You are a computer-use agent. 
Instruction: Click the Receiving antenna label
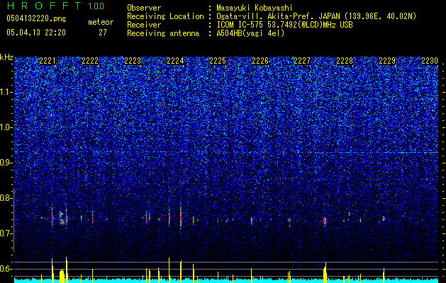pos(163,33)
